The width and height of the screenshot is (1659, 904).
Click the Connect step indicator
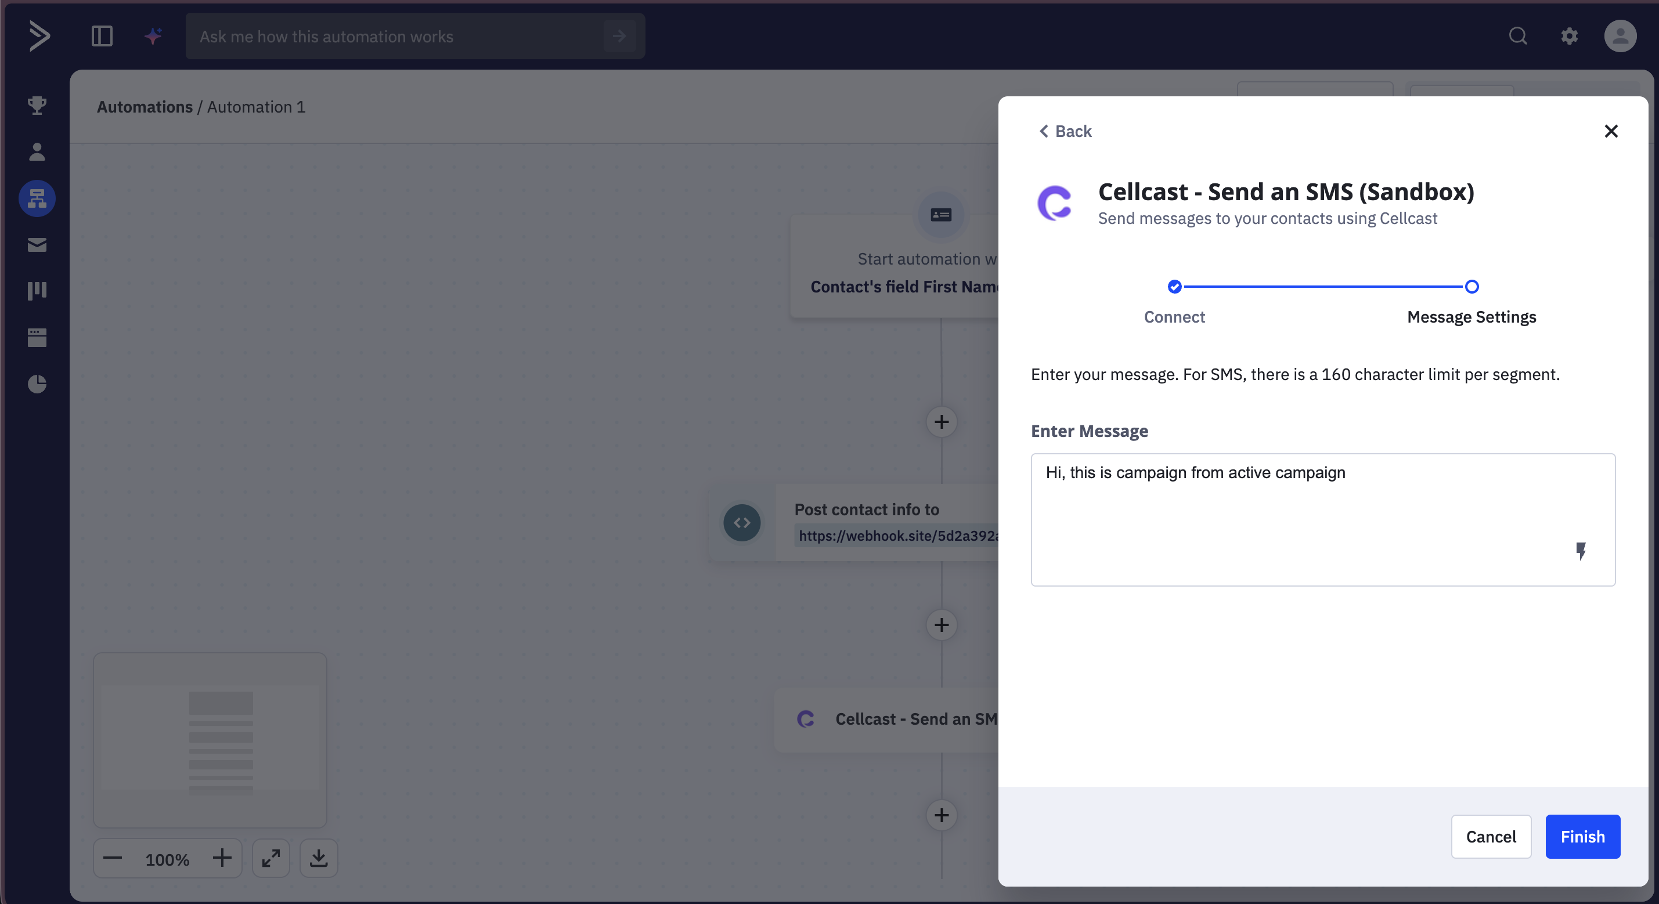click(x=1175, y=287)
